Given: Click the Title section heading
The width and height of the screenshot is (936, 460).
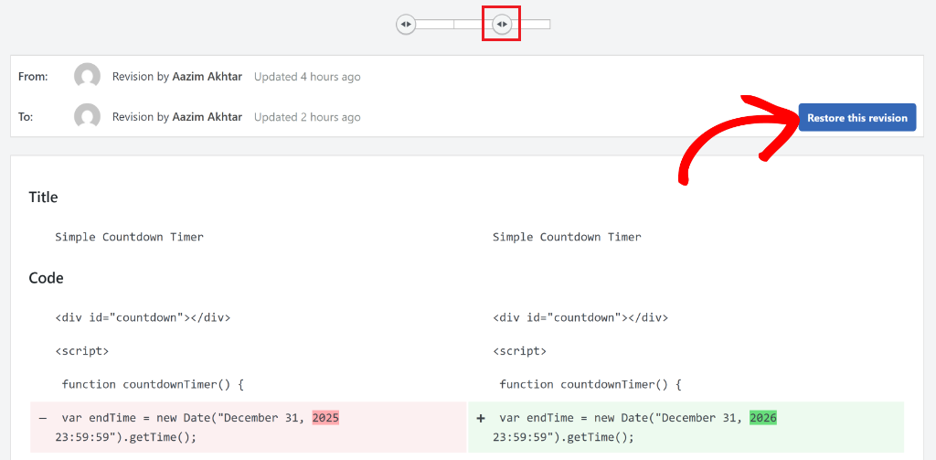Looking at the screenshot, I should coord(43,198).
